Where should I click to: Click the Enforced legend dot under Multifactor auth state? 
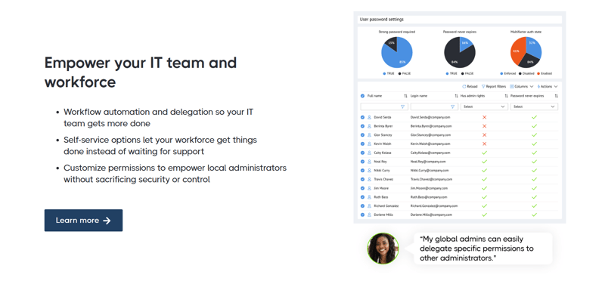501,73
